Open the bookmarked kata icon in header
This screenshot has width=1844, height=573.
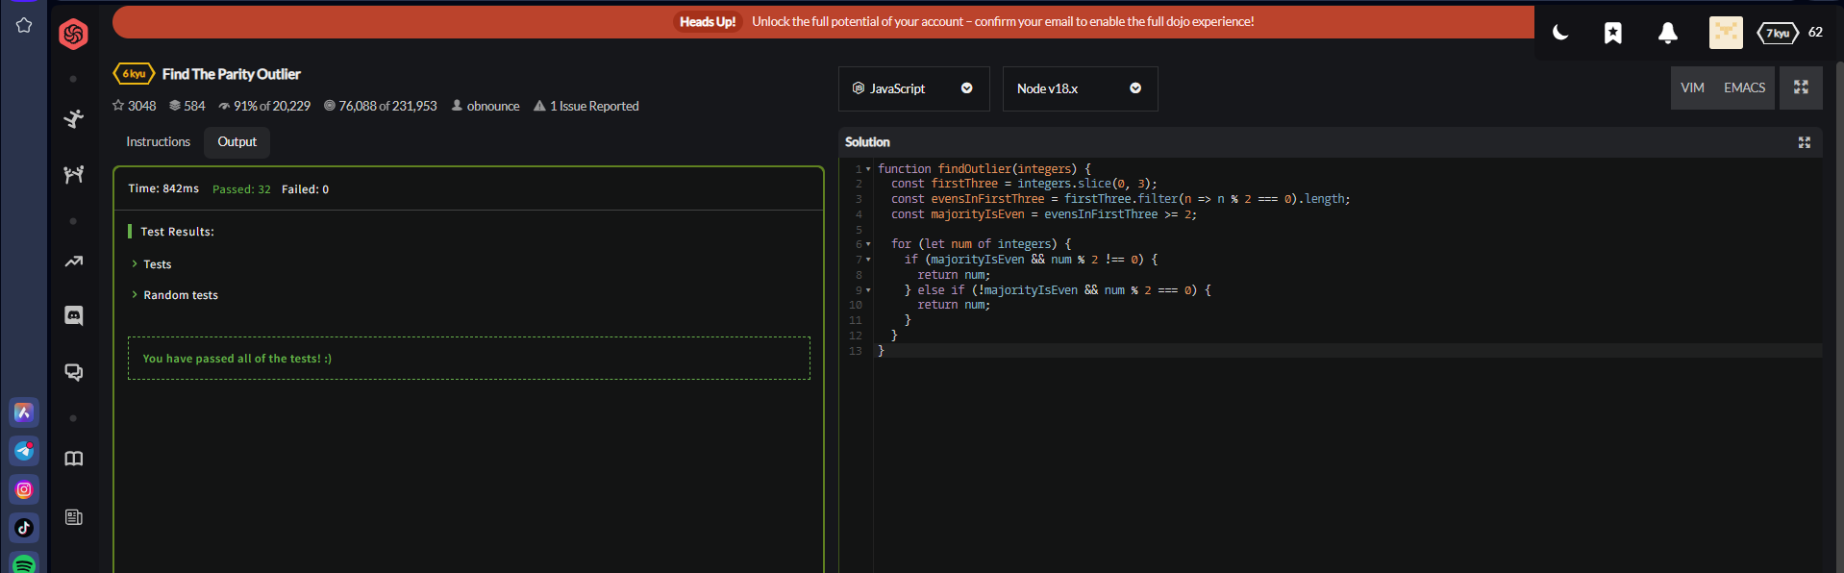pos(1612,34)
